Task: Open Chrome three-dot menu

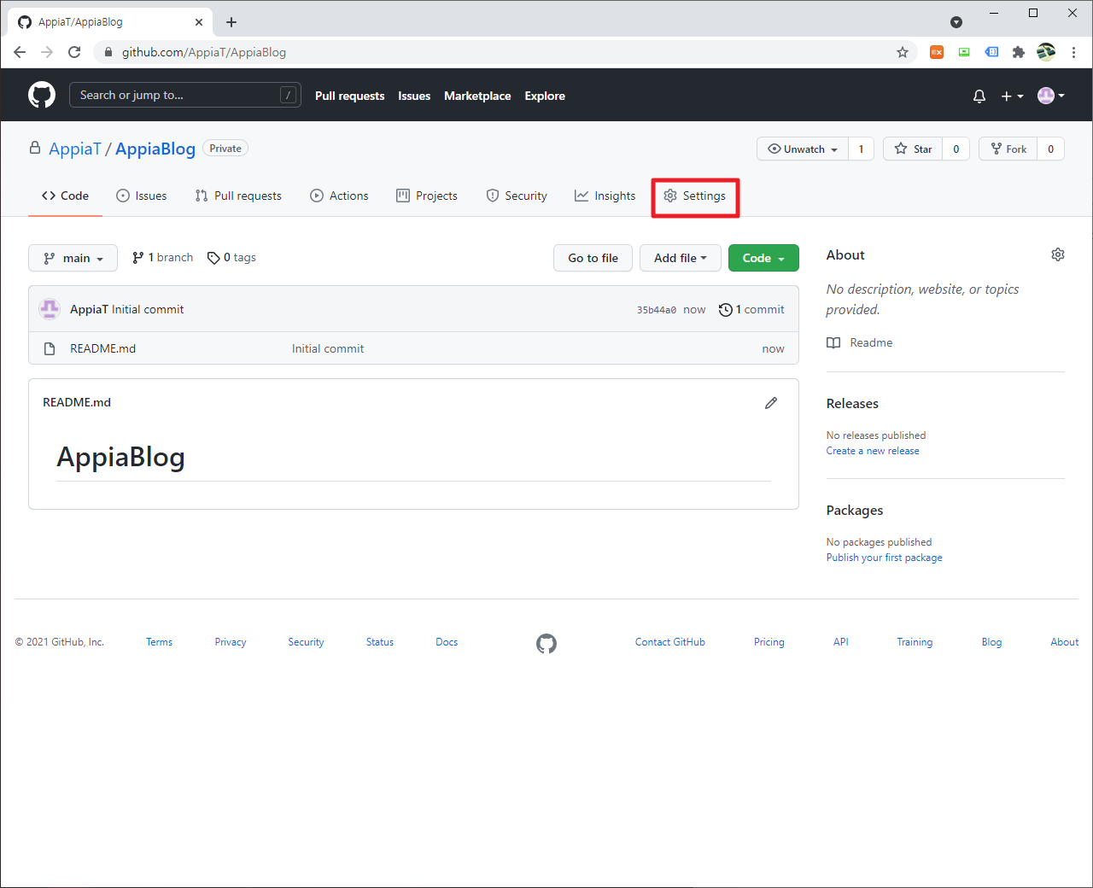Action: 1074,52
